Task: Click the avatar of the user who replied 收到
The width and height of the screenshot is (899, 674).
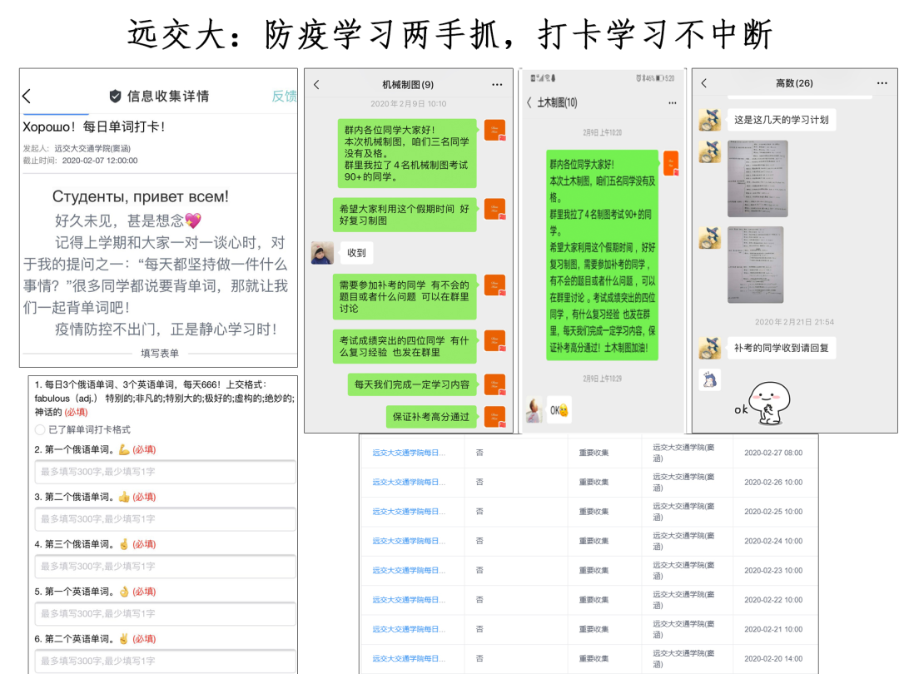Action: (322, 253)
